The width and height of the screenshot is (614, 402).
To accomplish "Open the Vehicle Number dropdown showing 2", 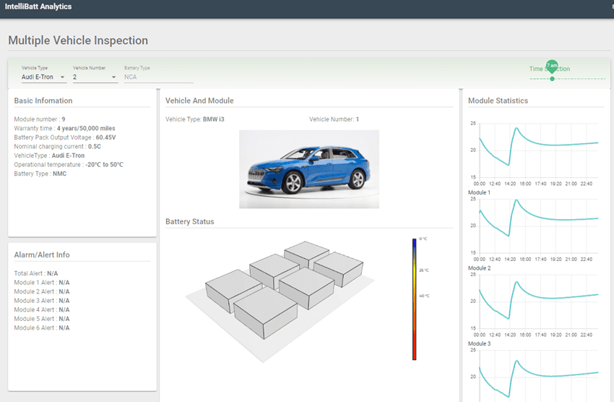I will 95,77.
